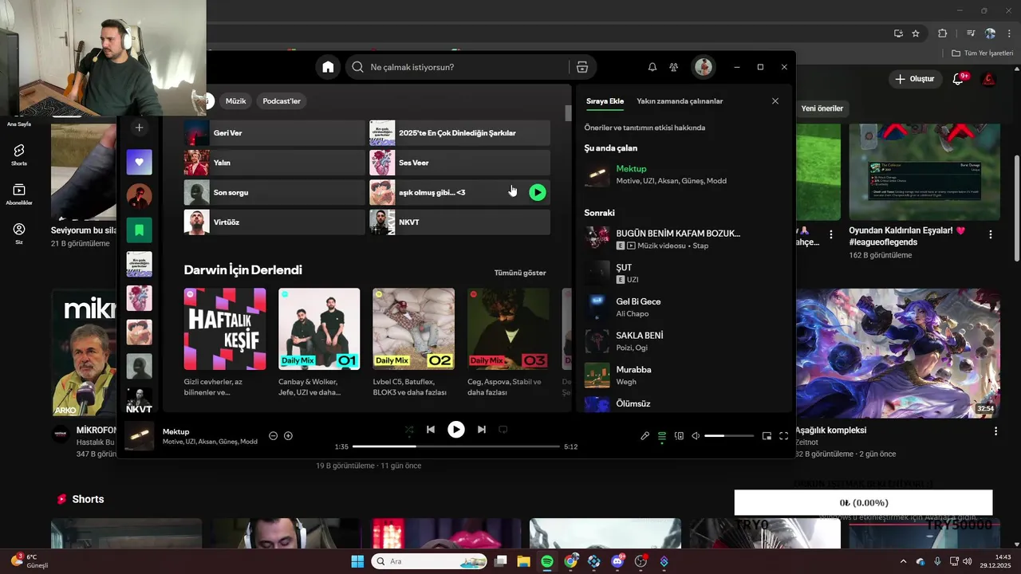This screenshot has height=574, width=1021.
Task: Open Liked Songs heart tile in sidebar
Action: click(139, 162)
